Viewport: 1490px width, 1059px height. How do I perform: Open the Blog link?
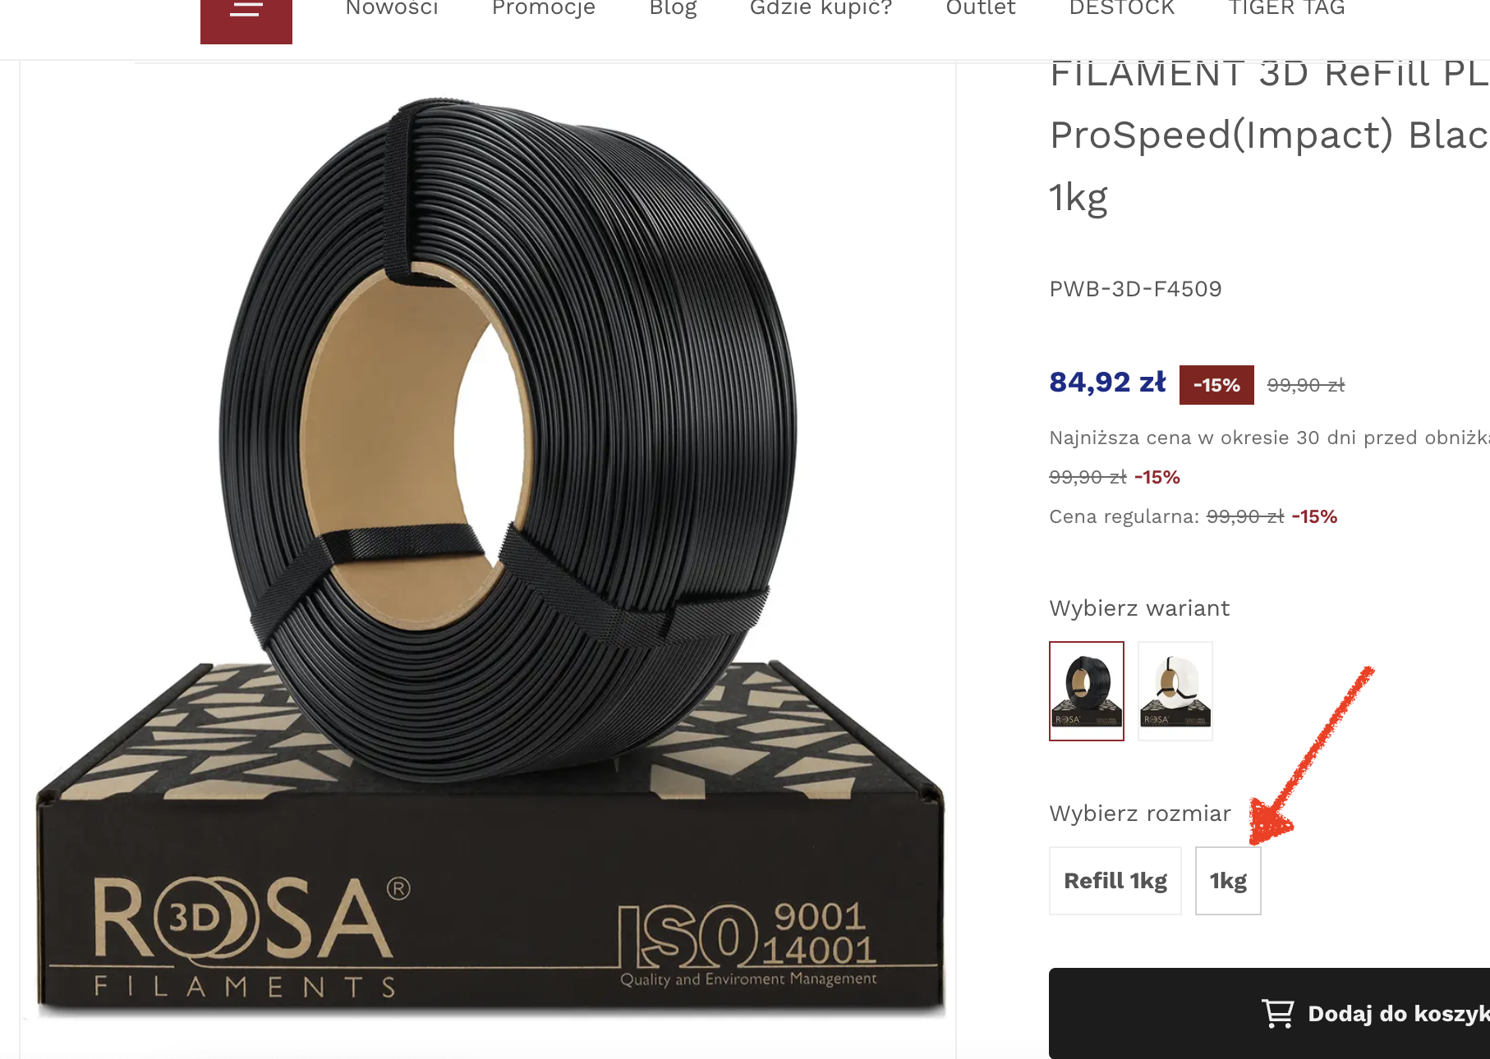[x=673, y=8]
